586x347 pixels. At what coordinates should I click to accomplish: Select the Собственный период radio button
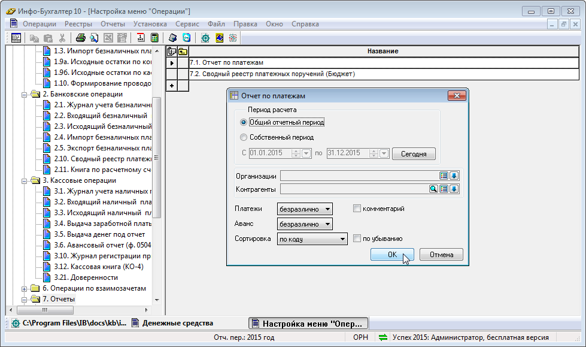click(243, 137)
